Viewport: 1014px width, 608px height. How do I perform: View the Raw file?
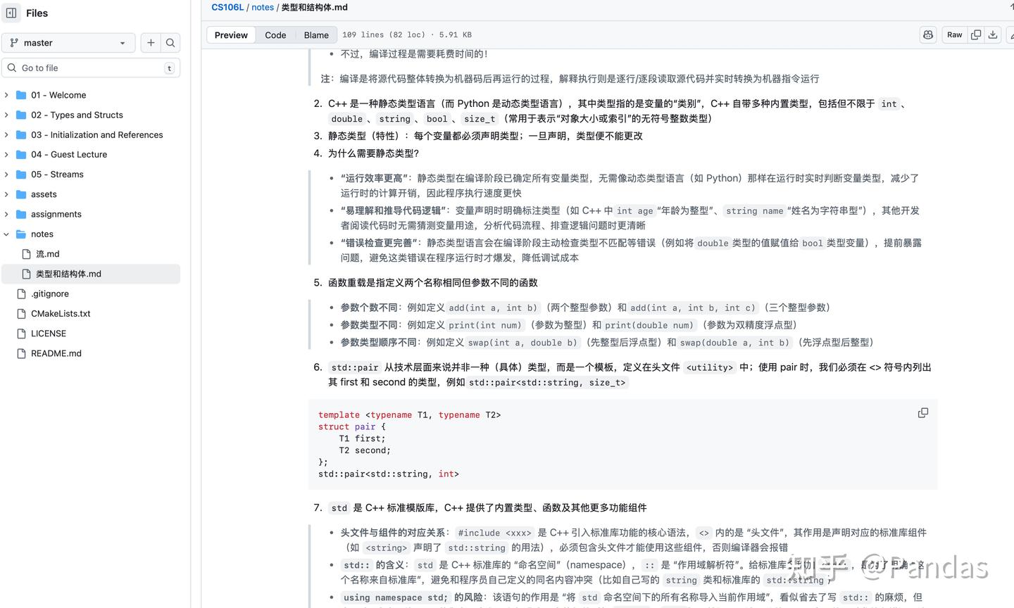click(953, 34)
